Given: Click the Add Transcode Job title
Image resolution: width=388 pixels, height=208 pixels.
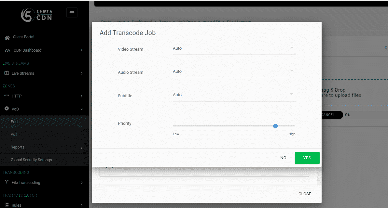Looking at the screenshot, I should click(x=128, y=33).
